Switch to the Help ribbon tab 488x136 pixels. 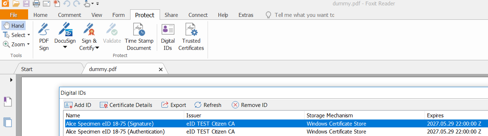(x=223, y=15)
